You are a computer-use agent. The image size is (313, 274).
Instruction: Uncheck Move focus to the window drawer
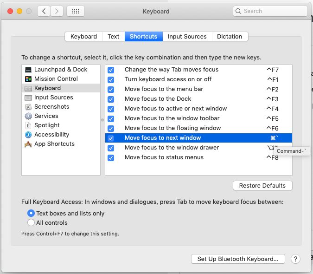pyautogui.click(x=111, y=148)
